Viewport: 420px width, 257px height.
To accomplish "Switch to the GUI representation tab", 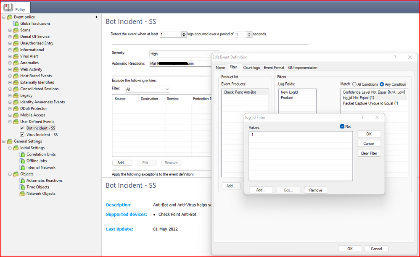I will pos(303,68).
